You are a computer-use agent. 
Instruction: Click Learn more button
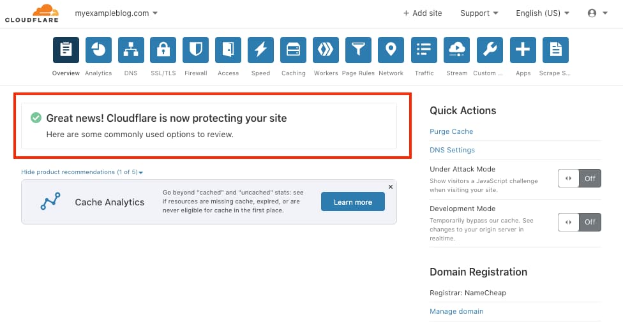coord(353,202)
